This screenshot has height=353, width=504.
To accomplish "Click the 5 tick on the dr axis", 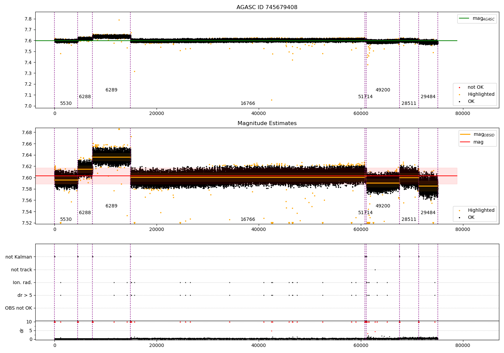I will [x=31, y=331].
